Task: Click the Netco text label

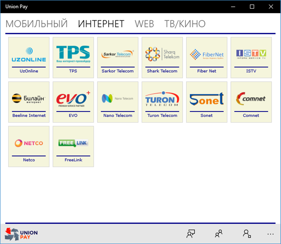Action: (x=29, y=160)
